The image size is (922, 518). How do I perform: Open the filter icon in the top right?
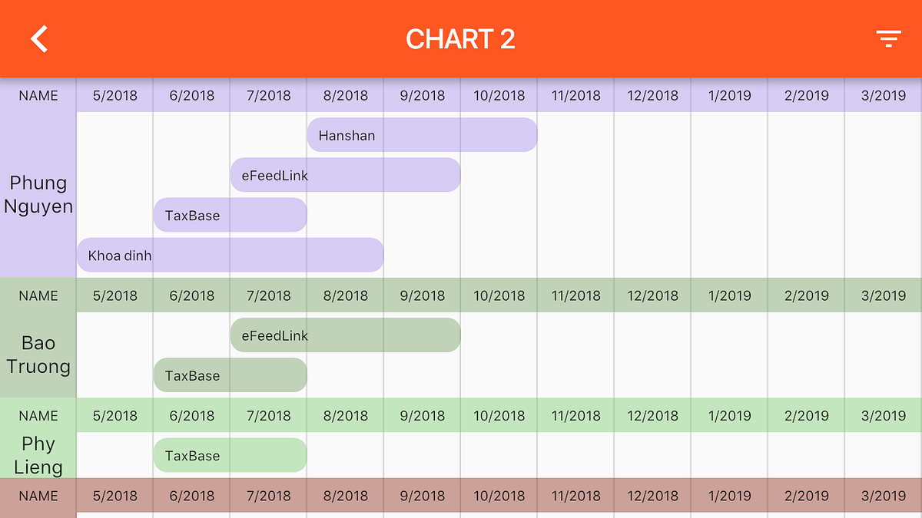tap(888, 38)
